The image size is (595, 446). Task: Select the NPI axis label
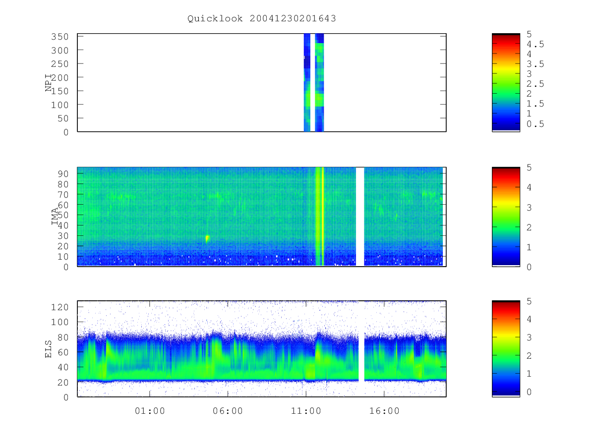pyautogui.click(x=49, y=83)
